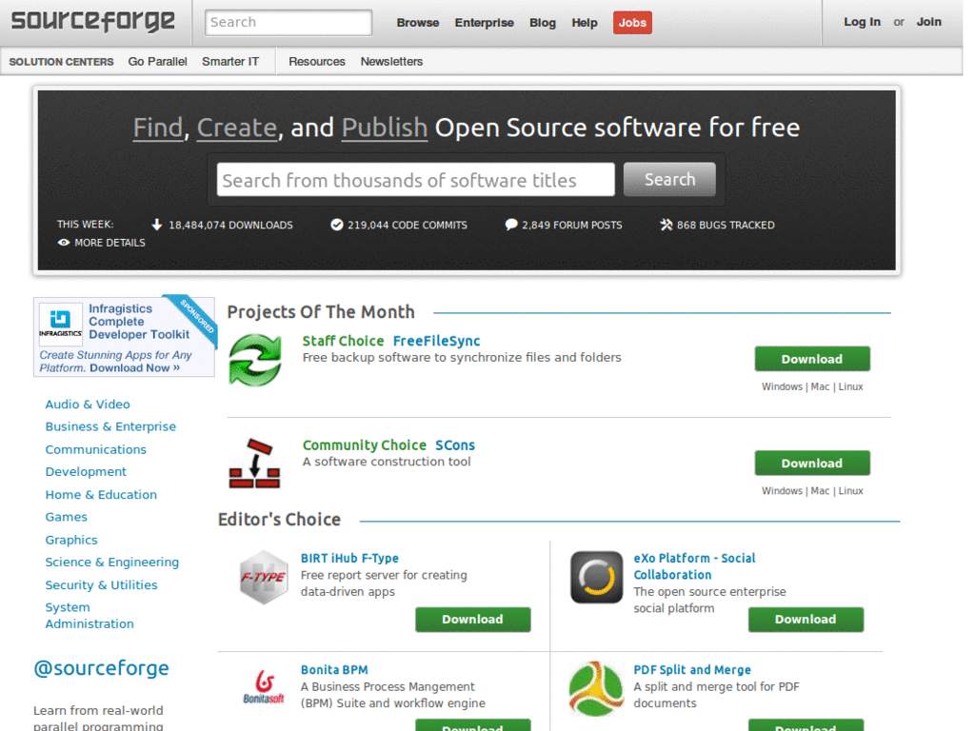The width and height of the screenshot is (975, 731).
Task: Browse the Security & Utilities category
Action: click(x=101, y=585)
